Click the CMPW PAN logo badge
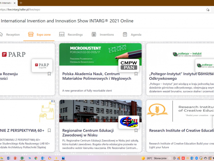 (x=129, y=65)
